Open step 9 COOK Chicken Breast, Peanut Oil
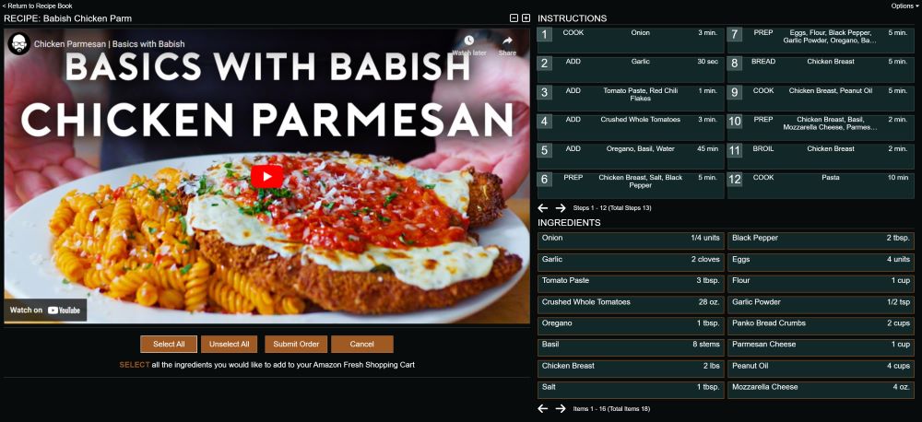922x422 pixels. (821, 99)
